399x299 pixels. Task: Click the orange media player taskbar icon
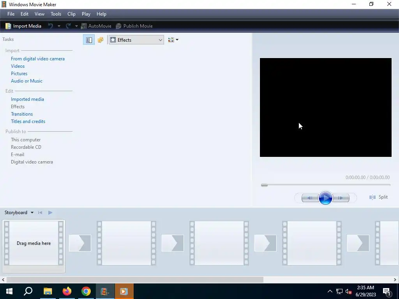point(124,291)
